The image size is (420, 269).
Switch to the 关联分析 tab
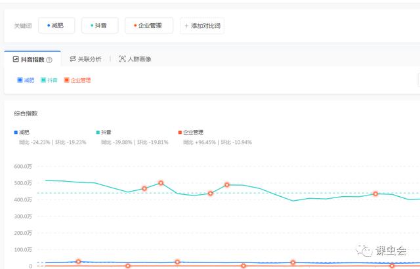(x=85, y=59)
